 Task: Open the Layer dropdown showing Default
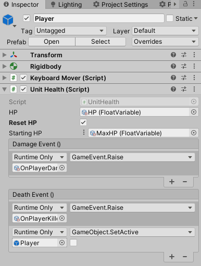[x=165, y=31]
